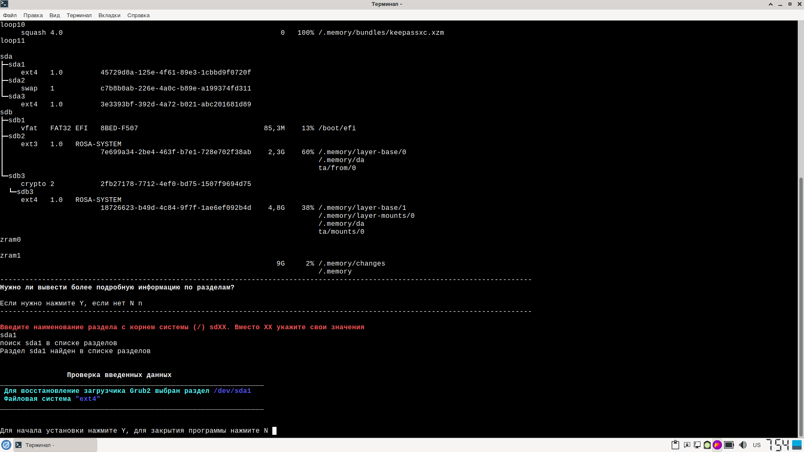Open the ROSA start menu launcher

coord(6,445)
